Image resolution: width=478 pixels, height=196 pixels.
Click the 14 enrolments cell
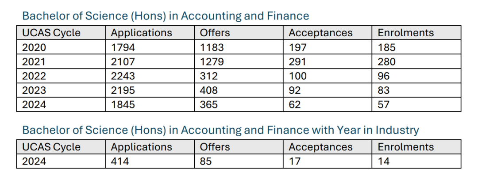coord(416,161)
